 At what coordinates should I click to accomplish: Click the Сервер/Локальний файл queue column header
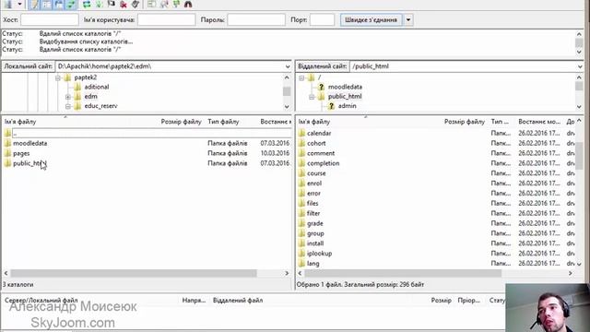(x=41, y=301)
